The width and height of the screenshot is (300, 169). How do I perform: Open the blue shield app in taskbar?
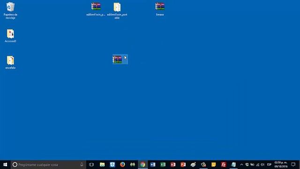click(112, 165)
